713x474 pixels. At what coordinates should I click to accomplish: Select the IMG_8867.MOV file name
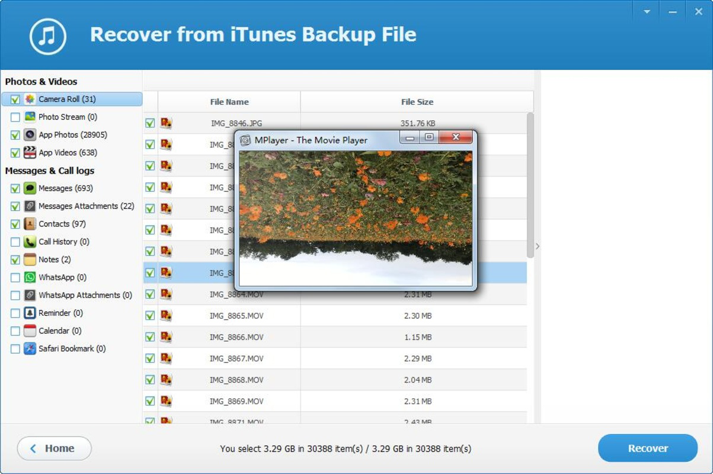[x=236, y=358]
